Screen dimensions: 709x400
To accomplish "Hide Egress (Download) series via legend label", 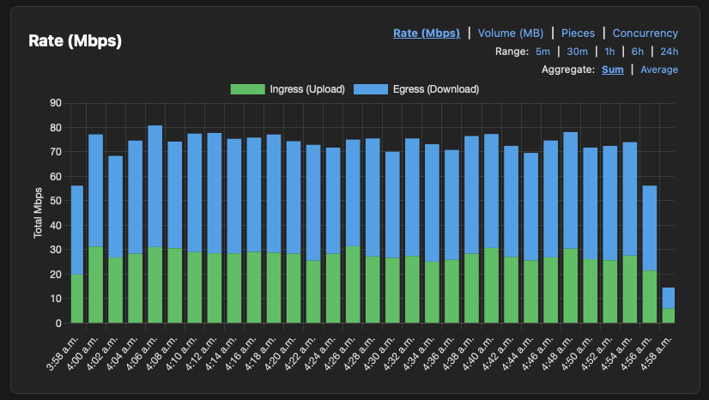I will pyautogui.click(x=435, y=89).
